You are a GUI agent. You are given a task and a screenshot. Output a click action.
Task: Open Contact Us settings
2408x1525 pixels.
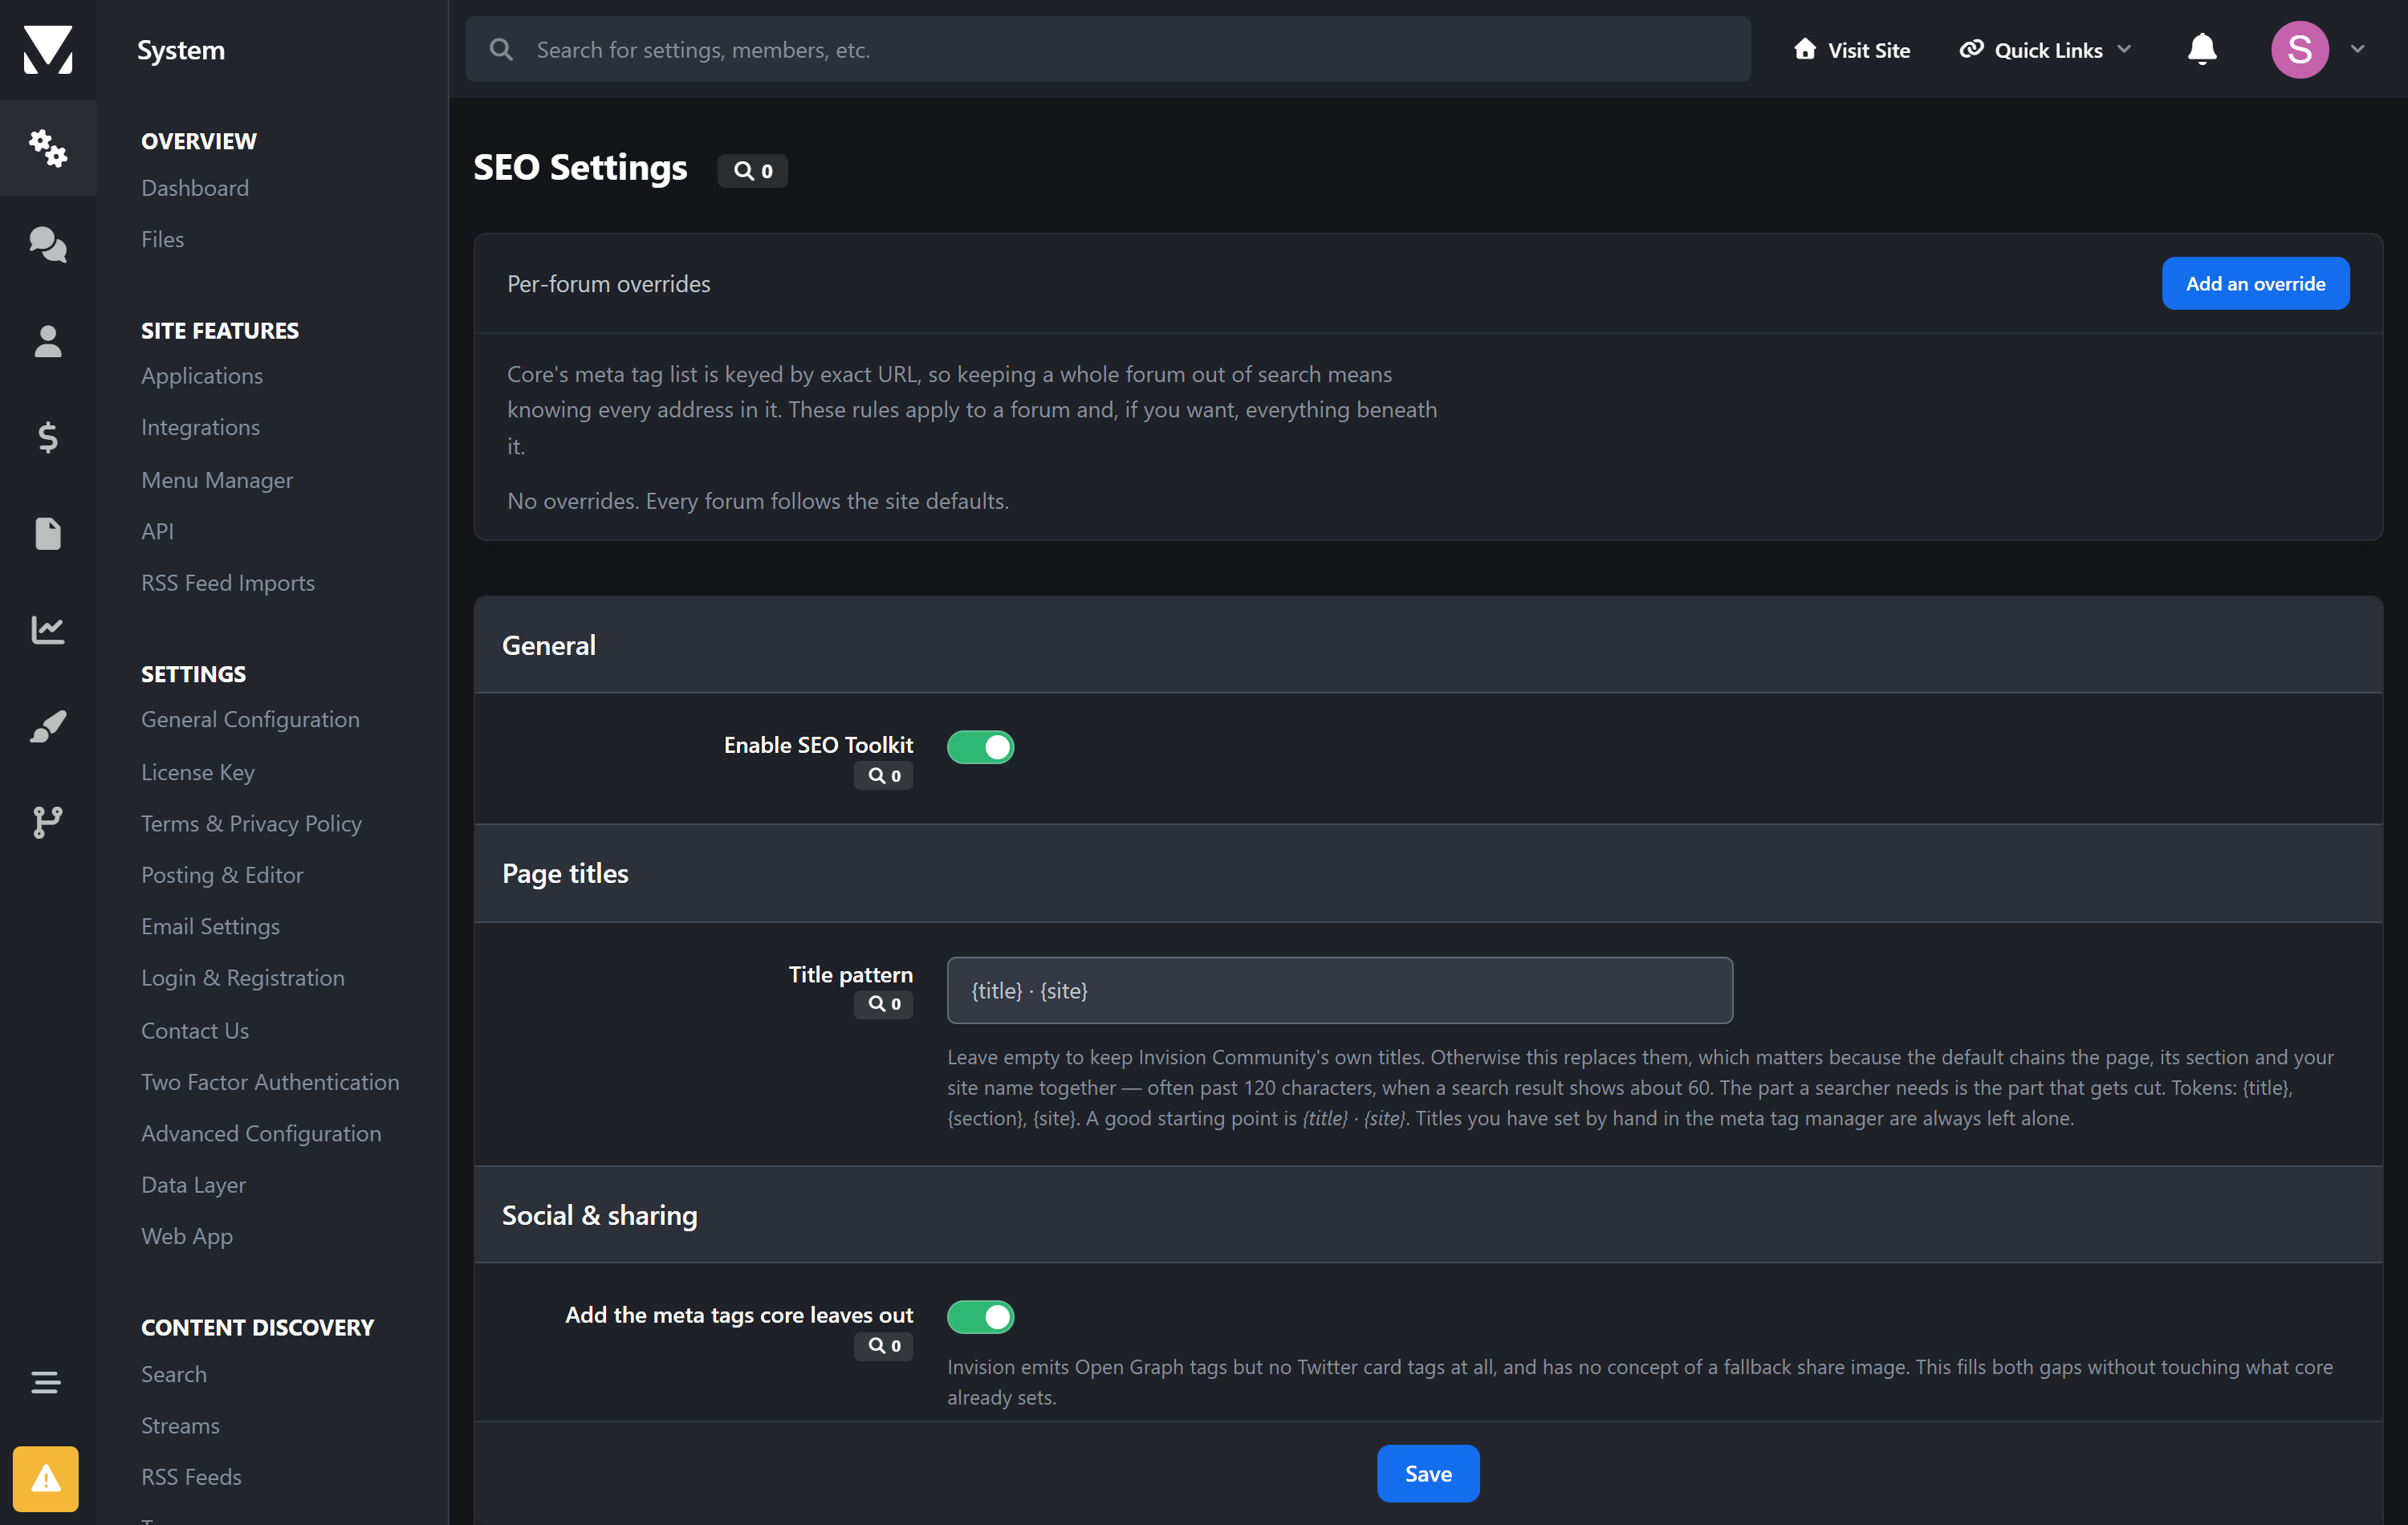pos(195,1030)
